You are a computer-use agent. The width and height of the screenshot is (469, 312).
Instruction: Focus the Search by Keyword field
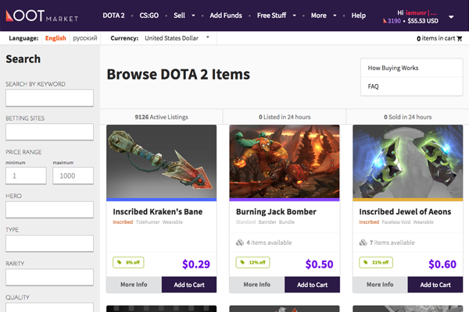point(50,97)
